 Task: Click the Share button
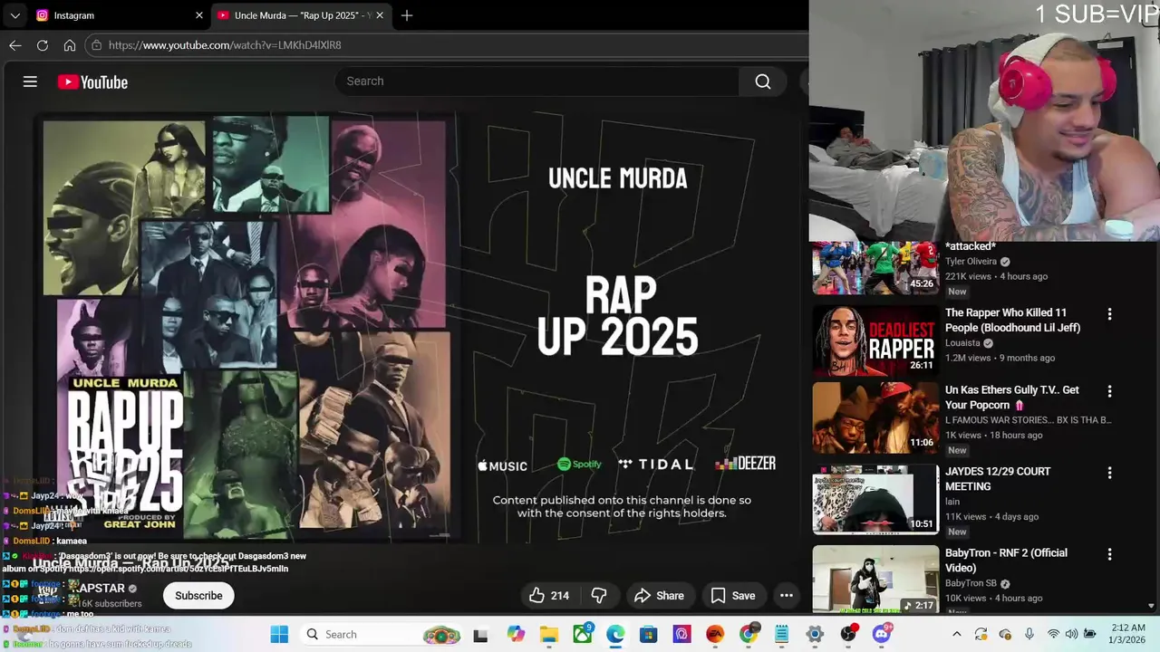pyautogui.click(x=659, y=595)
